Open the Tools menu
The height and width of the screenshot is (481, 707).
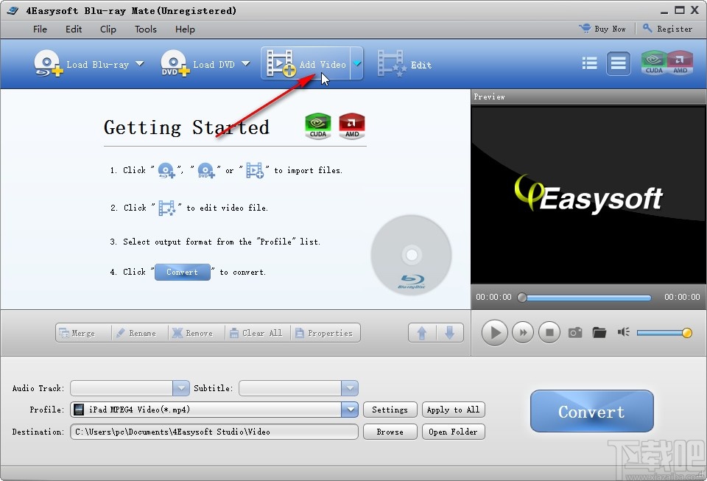[x=146, y=29]
